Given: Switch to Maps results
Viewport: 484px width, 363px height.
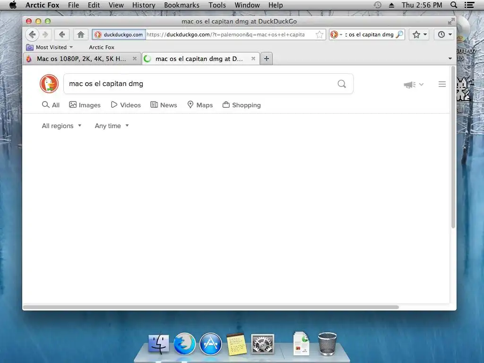Looking at the screenshot, I should (x=200, y=105).
